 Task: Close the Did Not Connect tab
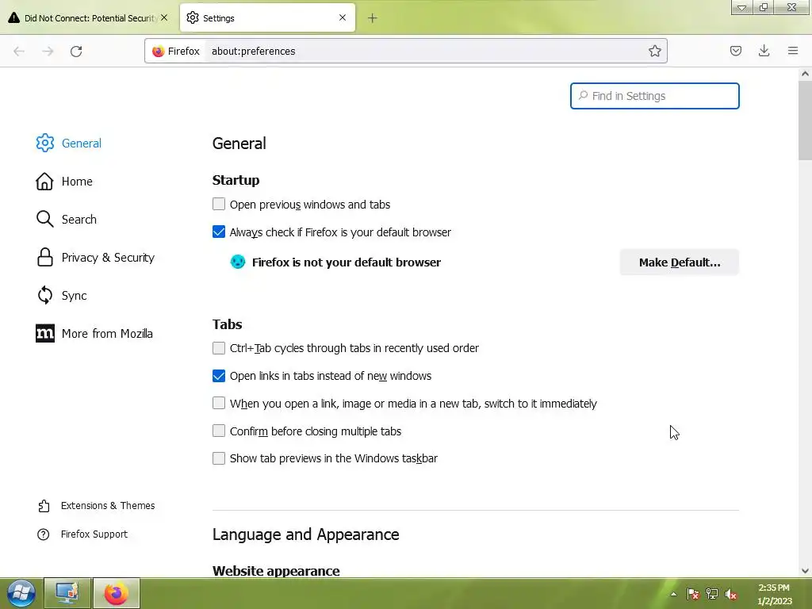[164, 17]
